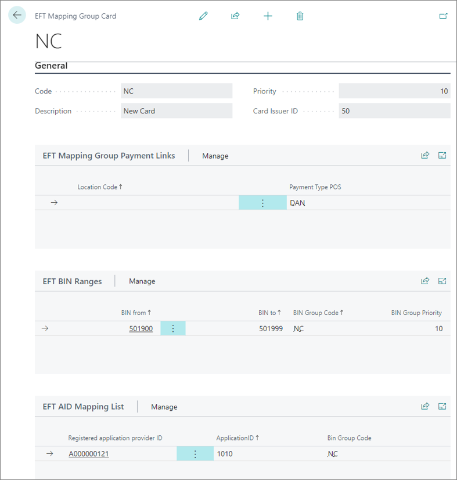Open Manage menu for EFT BIN Ranges
Screen dimensions: 457x480
142,281
